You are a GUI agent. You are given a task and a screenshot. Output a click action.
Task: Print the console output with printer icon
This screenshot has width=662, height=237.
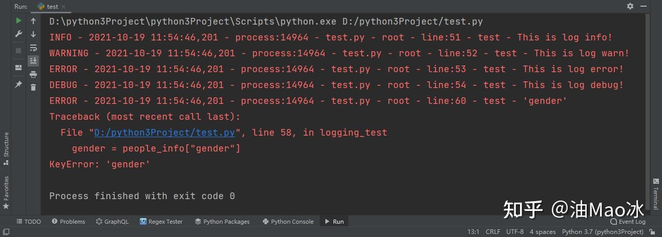(x=33, y=74)
